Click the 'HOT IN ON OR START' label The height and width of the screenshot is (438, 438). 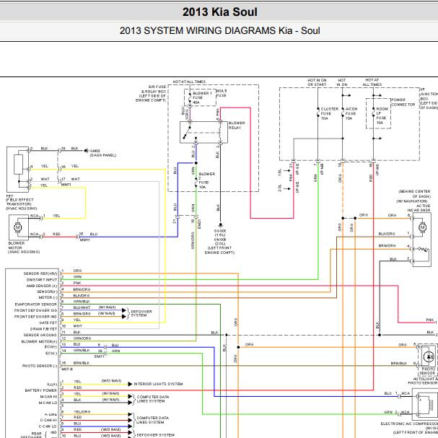coord(317,82)
